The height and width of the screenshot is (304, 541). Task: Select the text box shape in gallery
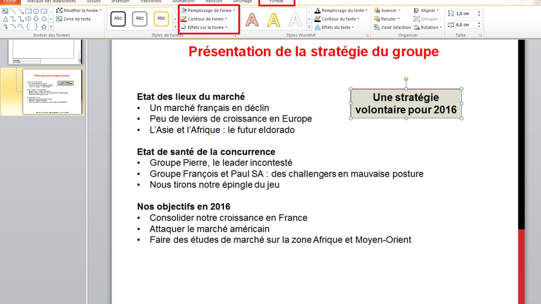pos(5,11)
